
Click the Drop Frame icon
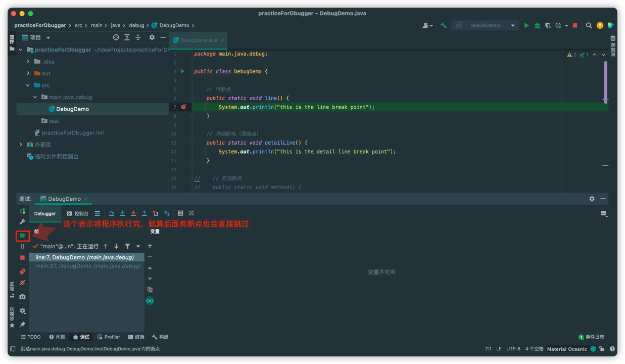(156, 213)
